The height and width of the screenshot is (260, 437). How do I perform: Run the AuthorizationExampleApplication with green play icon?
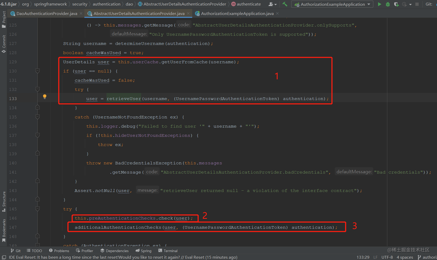coord(380,4)
